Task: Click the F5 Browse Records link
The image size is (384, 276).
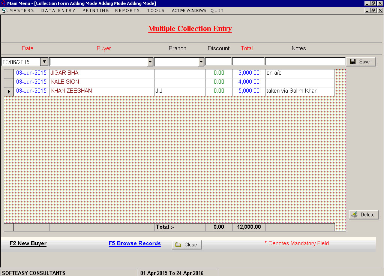Action: (135, 243)
